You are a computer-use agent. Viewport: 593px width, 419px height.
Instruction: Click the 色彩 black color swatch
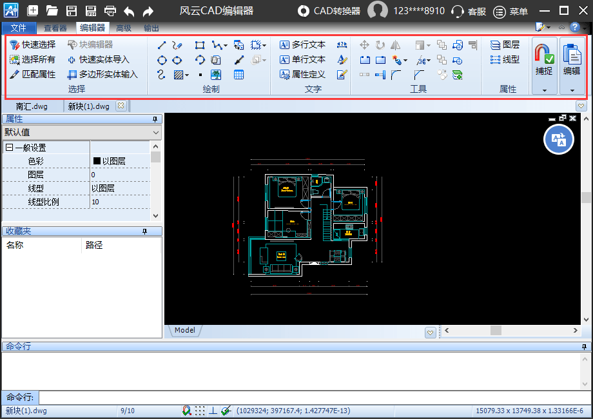97,161
